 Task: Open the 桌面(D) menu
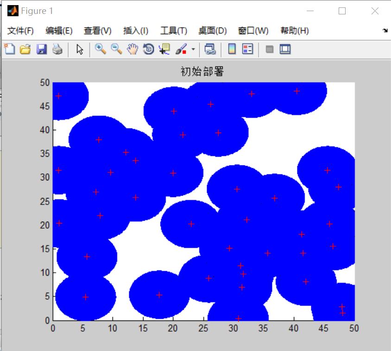pos(213,31)
